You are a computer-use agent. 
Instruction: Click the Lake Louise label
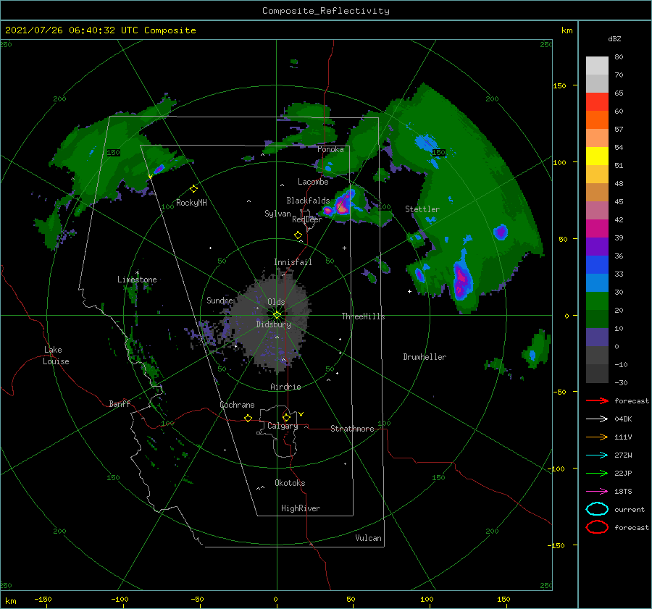[x=56, y=356]
